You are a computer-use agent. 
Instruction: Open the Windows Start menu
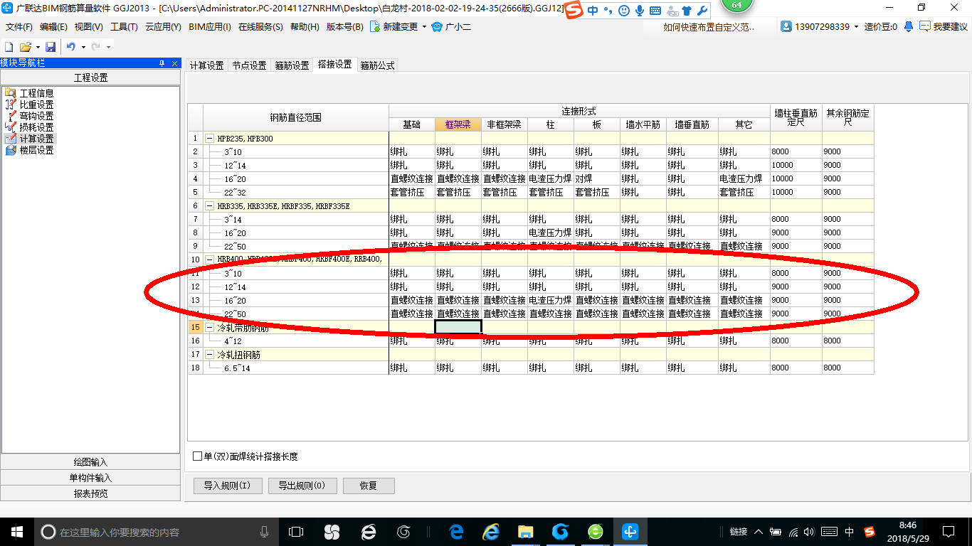(x=16, y=531)
